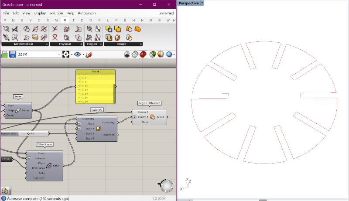Switch to the T component tab

pyautogui.click(x=73, y=20)
